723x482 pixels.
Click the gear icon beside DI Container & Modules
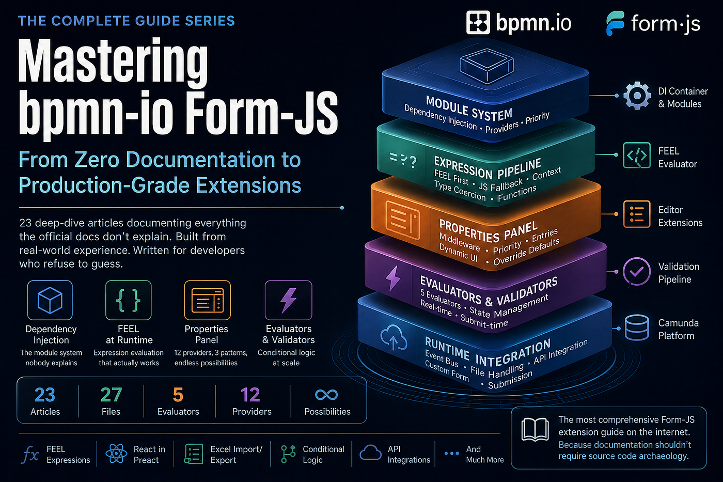point(637,96)
